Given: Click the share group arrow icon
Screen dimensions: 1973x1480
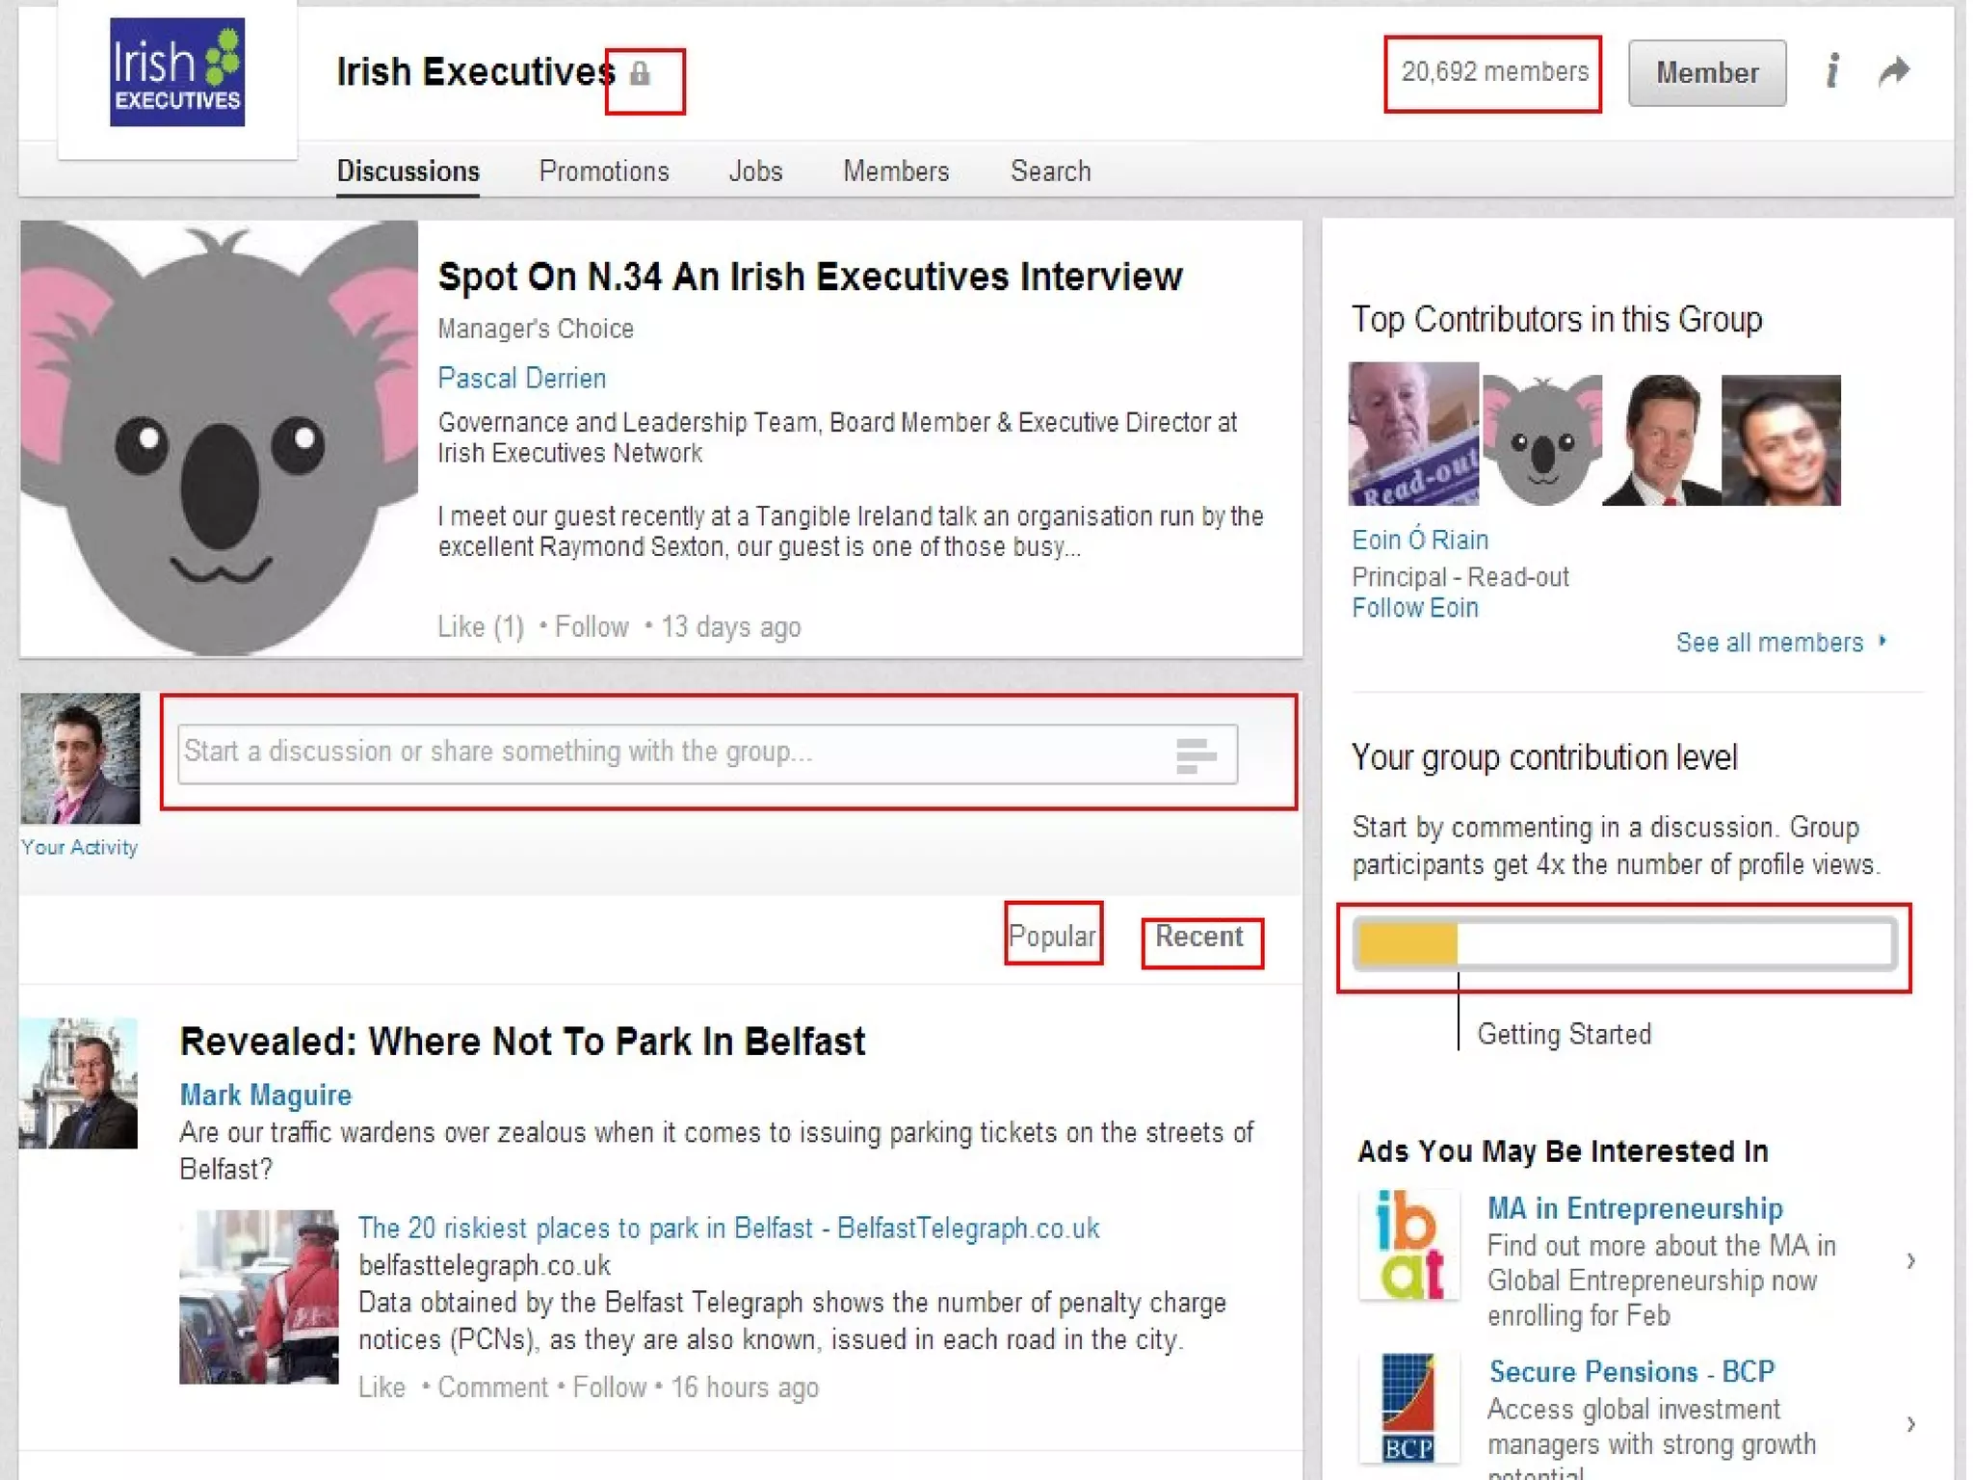Looking at the screenshot, I should 1894,71.
